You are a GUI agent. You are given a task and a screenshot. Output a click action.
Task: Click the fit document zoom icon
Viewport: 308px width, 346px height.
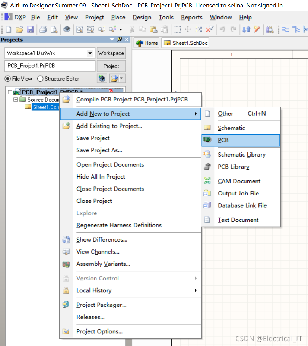tap(80, 29)
